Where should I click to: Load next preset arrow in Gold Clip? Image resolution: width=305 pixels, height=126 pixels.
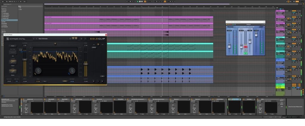click(x=36, y=39)
